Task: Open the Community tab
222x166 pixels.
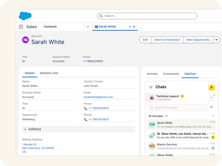Action: click(x=171, y=74)
